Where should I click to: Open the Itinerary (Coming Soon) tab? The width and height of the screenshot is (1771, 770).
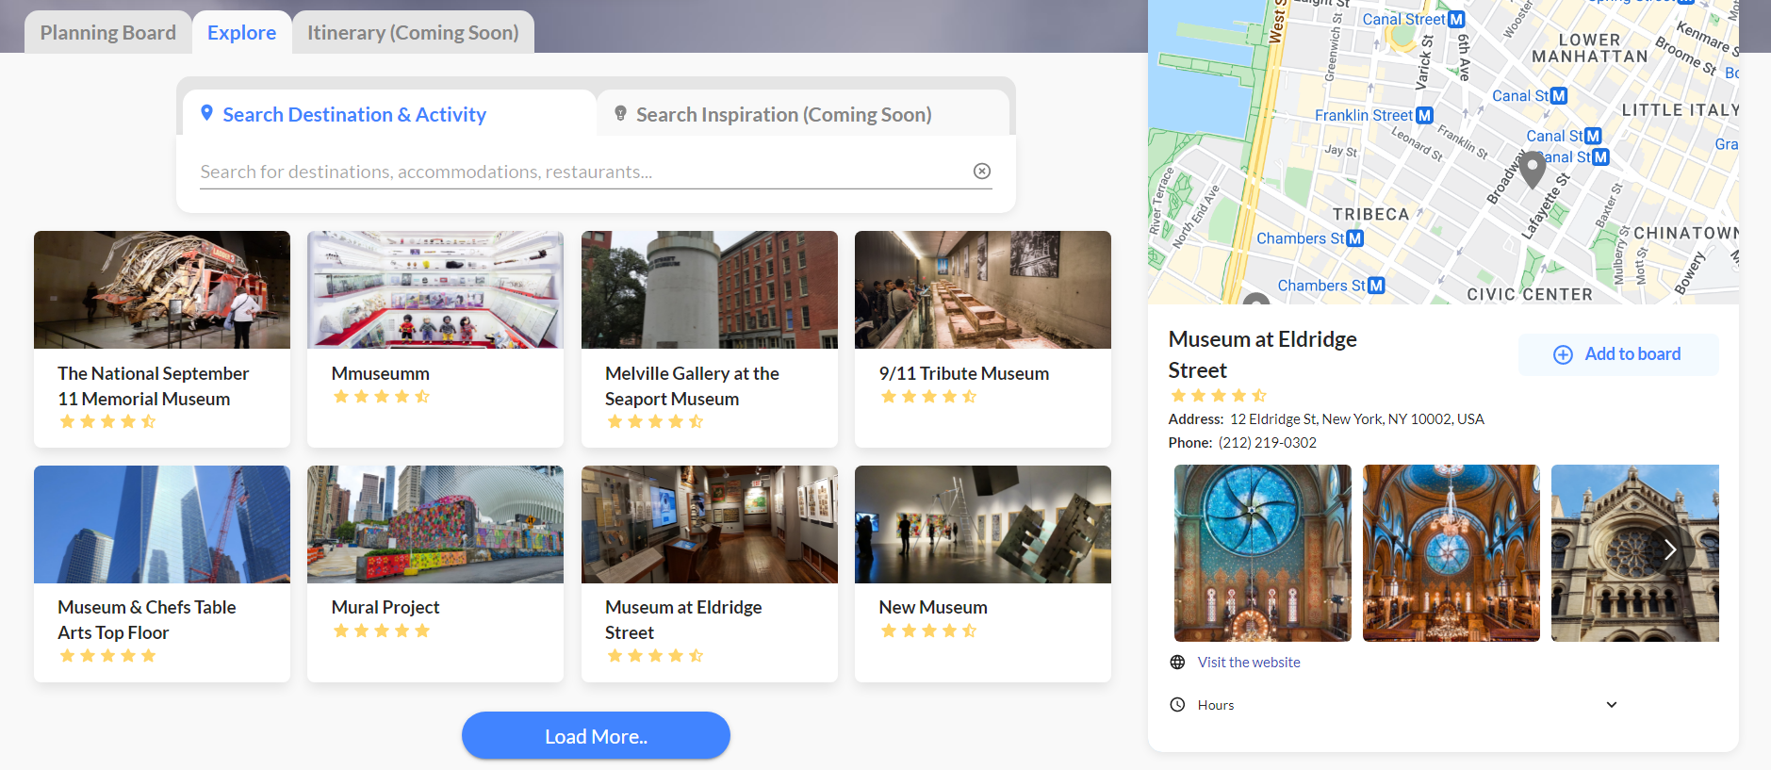click(413, 33)
